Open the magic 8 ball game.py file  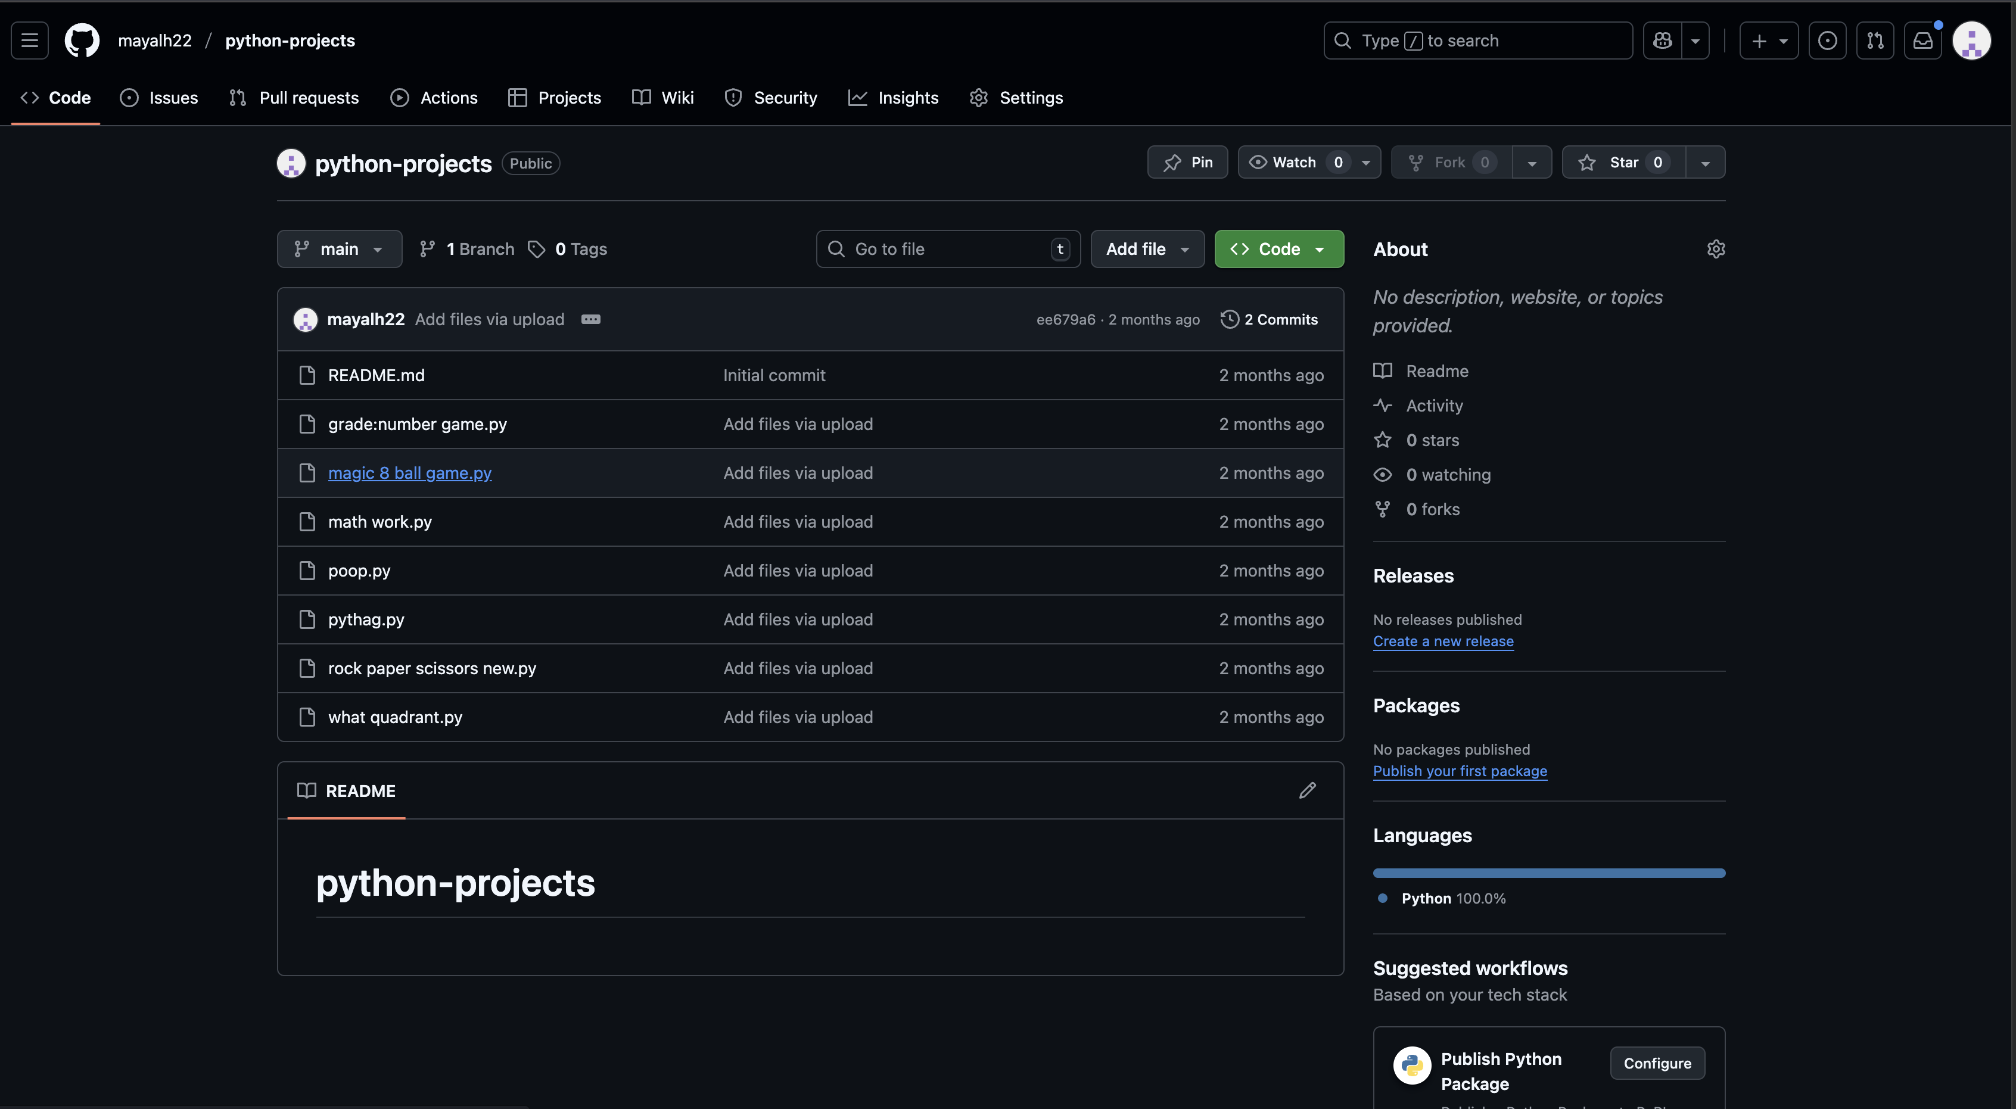(x=409, y=473)
